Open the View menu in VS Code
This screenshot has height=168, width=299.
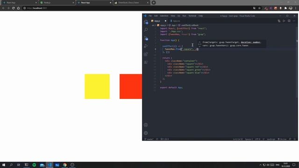173,16
